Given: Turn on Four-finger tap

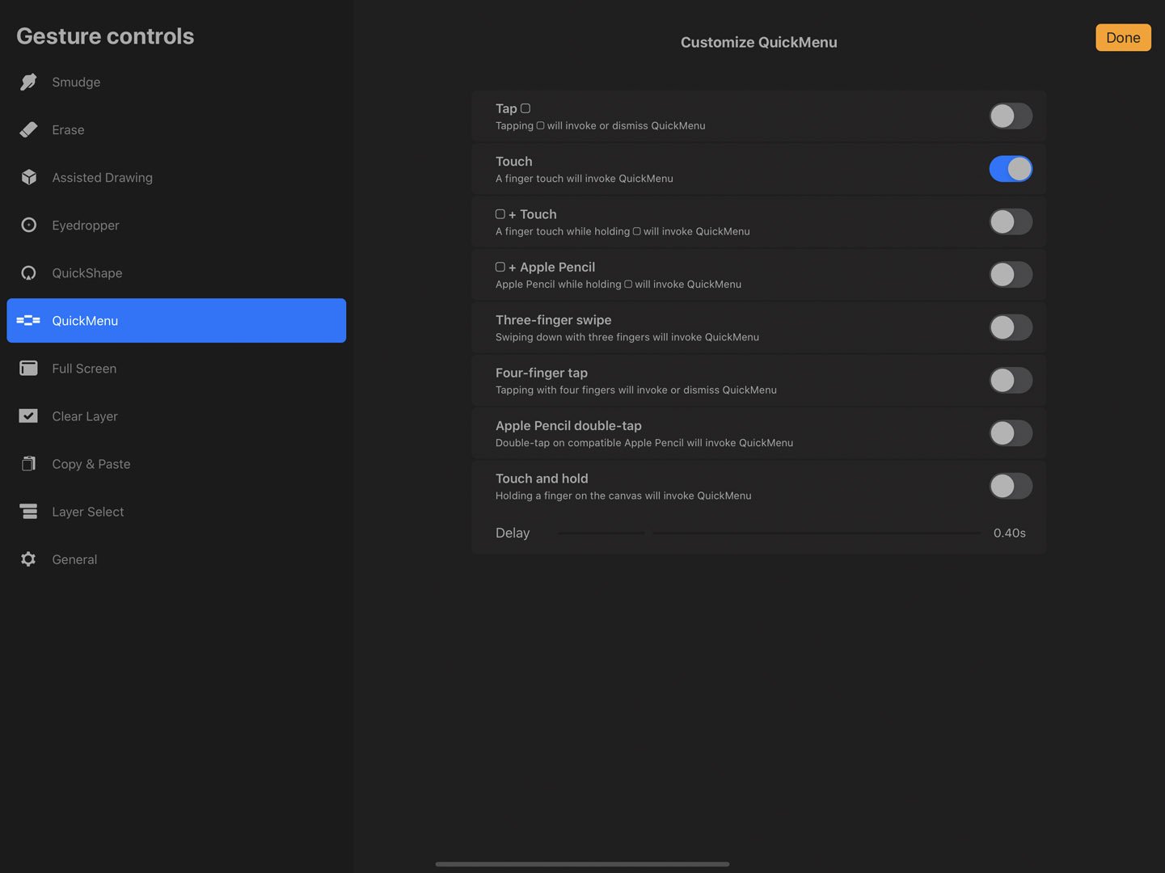Looking at the screenshot, I should pos(1011,380).
